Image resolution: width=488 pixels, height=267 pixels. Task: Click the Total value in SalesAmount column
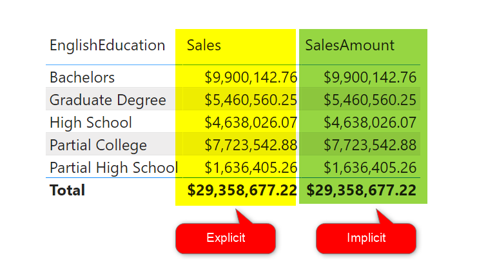[x=361, y=190]
